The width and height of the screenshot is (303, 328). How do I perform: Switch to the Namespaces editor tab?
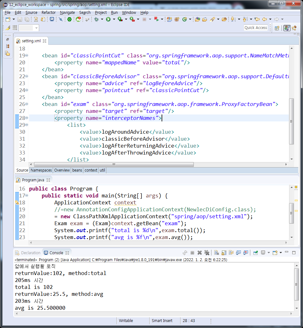(x=41, y=170)
